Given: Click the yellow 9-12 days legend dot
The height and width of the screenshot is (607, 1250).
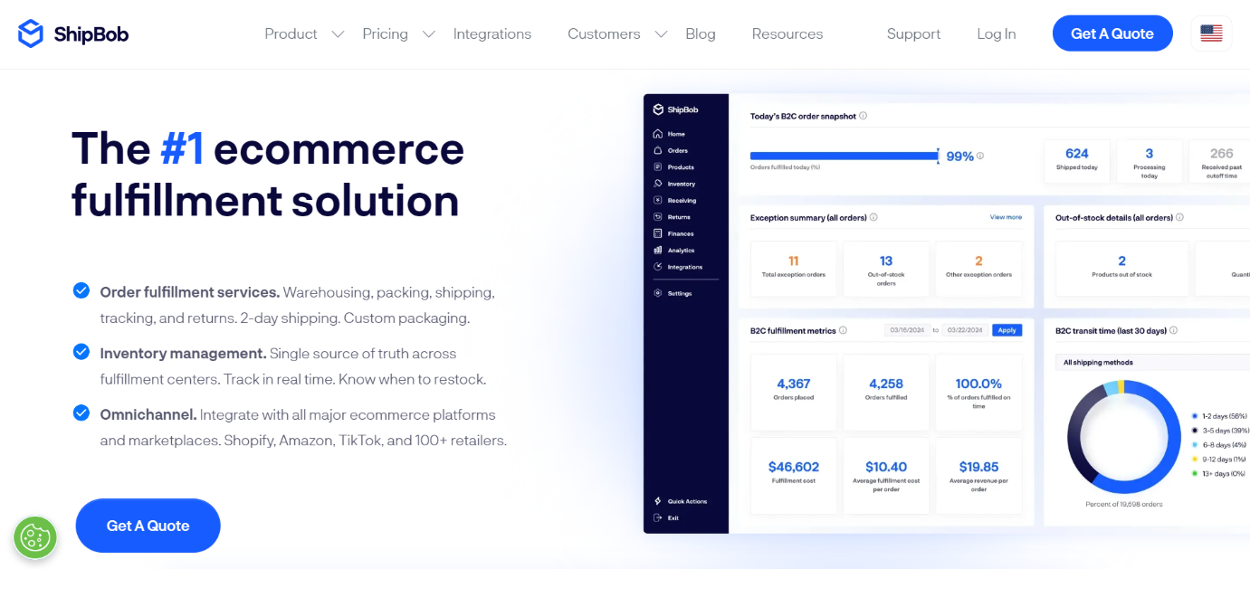Looking at the screenshot, I should (1195, 459).
